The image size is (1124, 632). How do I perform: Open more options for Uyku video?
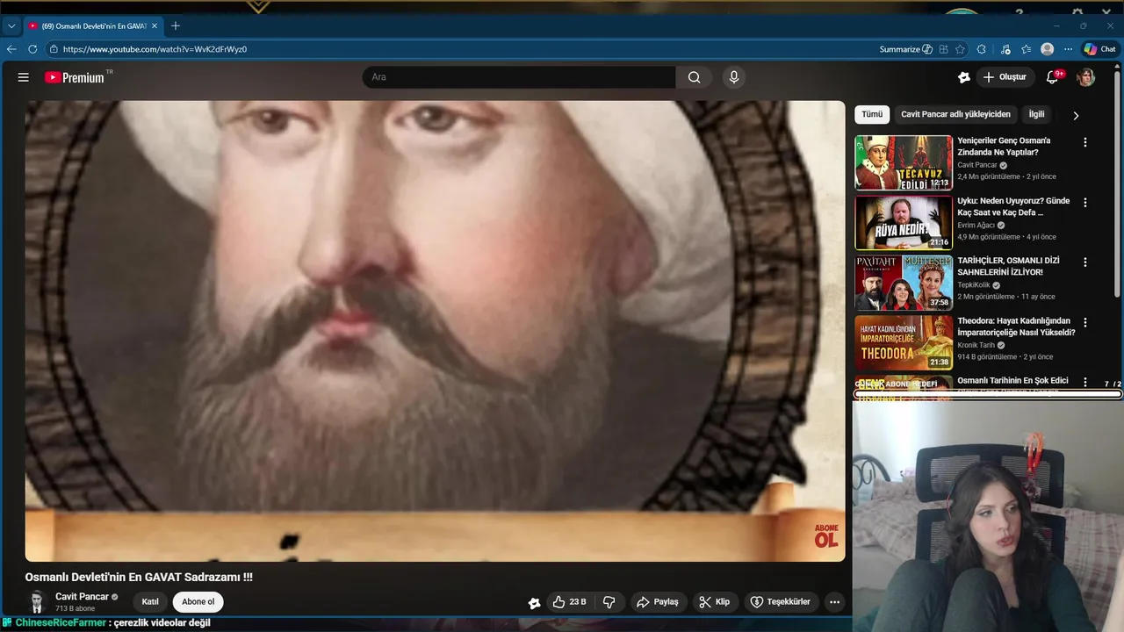pyautogui.click(x=1085, y=202)
